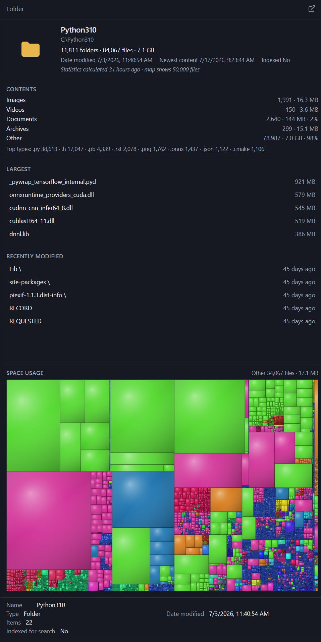Open the site-packages \ recently modified entry
Screen dimensions: 321x642
point(162,282)
